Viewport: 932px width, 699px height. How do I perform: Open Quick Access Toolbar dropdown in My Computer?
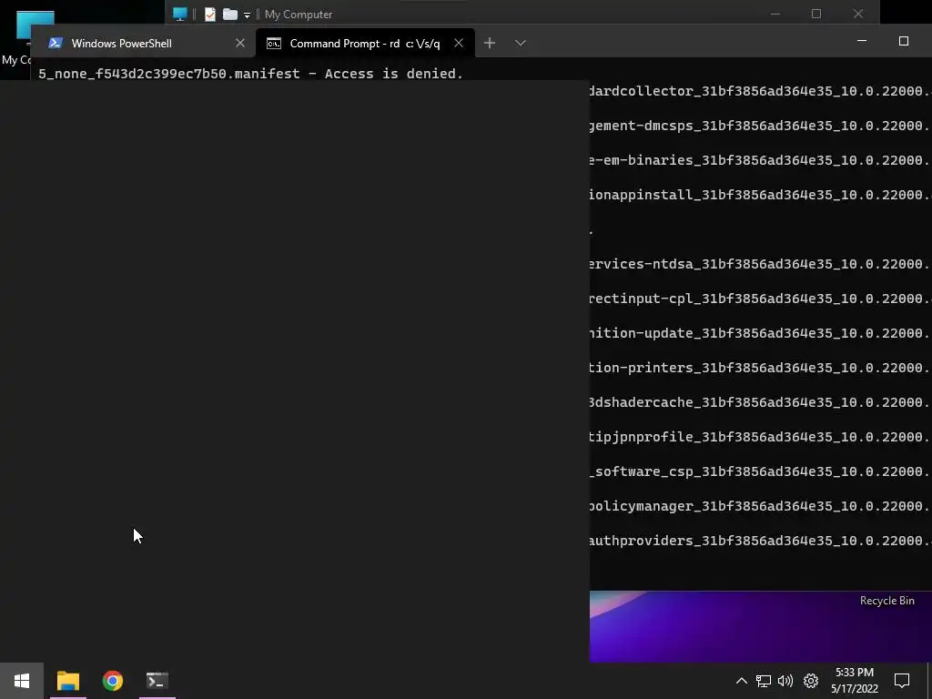coord(247,15)
